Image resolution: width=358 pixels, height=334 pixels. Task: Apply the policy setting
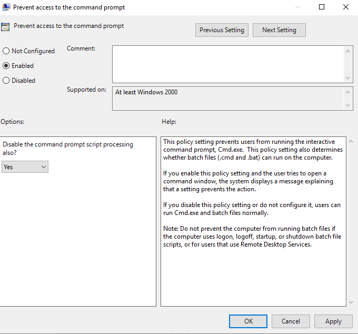(333, 321)
